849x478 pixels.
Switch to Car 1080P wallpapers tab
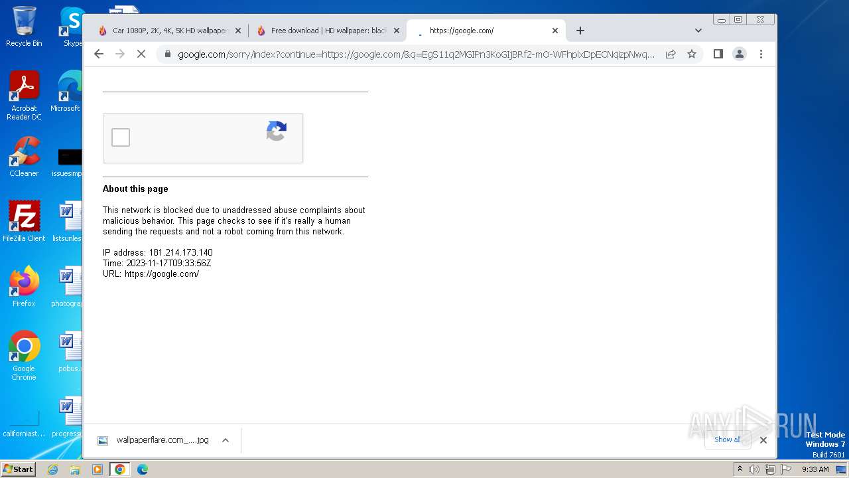coord(170,31)
